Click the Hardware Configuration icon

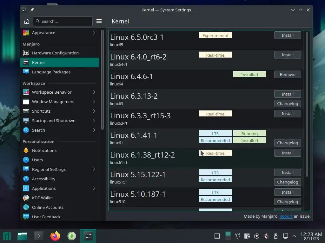click(x=26, y=53)
